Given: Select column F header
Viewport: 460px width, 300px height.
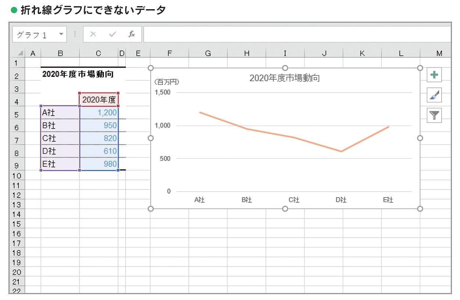Looking at the screenshot, I should 169,54.
